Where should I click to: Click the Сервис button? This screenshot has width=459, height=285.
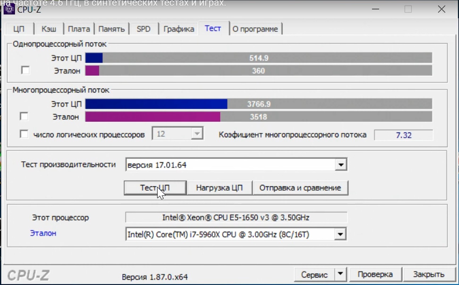click(314, 274)
